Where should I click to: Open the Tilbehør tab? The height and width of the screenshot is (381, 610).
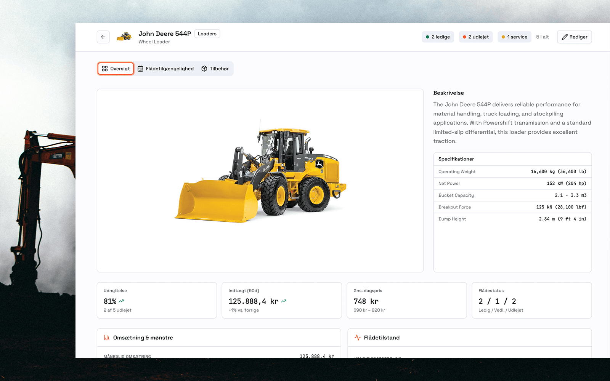tap(215, 69)
